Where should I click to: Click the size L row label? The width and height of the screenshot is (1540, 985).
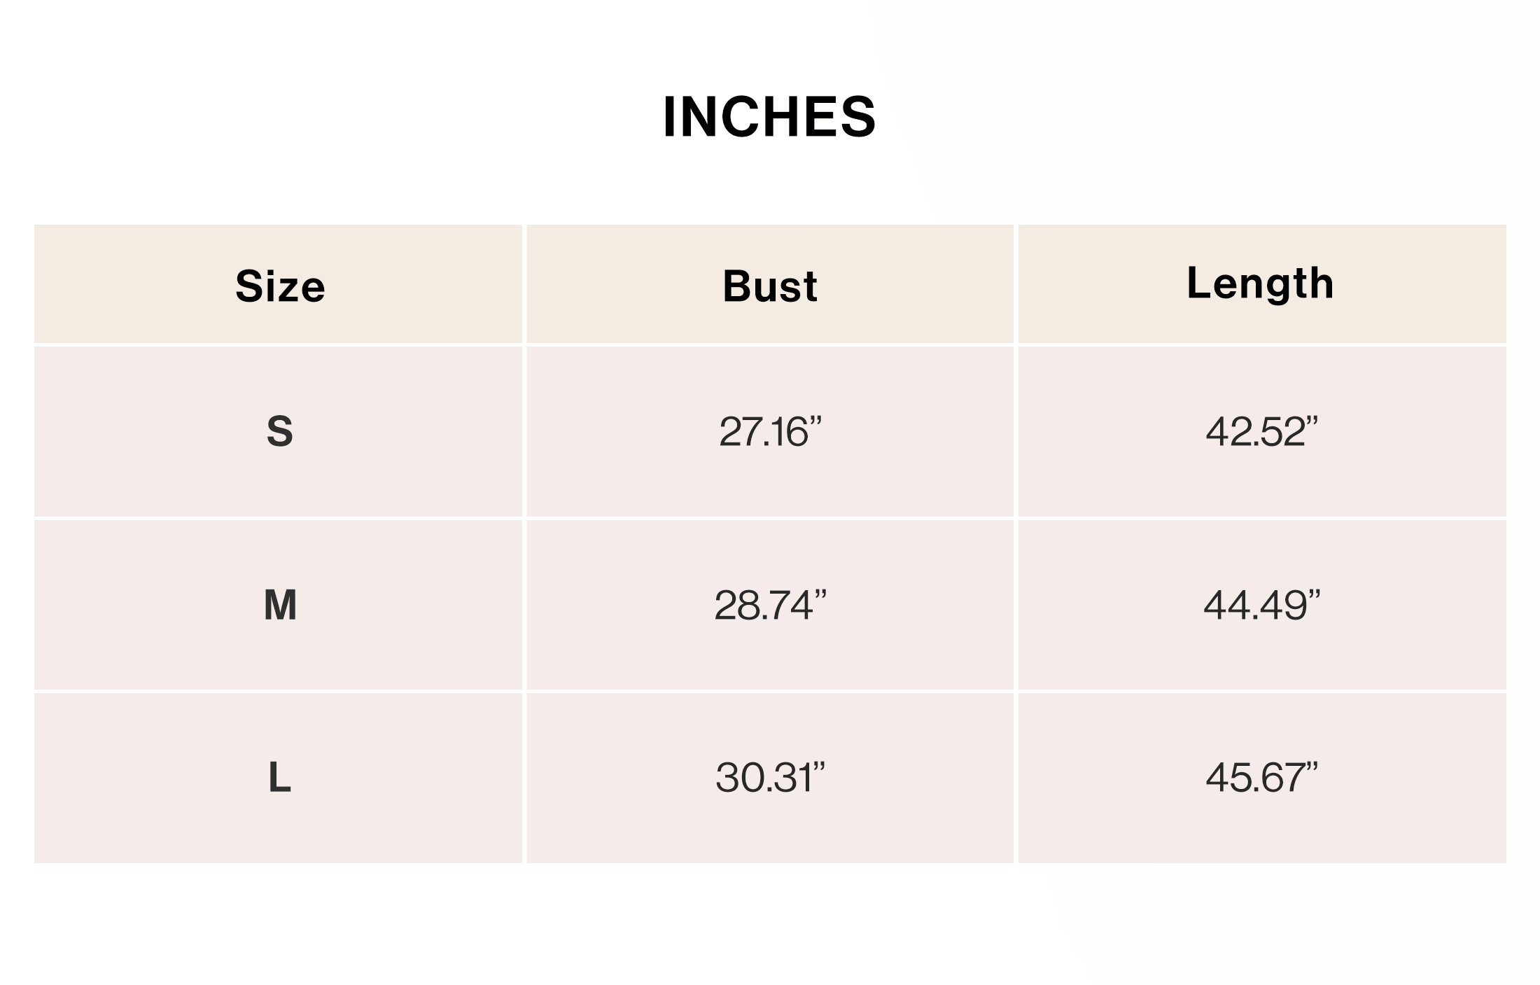point(280,778)
